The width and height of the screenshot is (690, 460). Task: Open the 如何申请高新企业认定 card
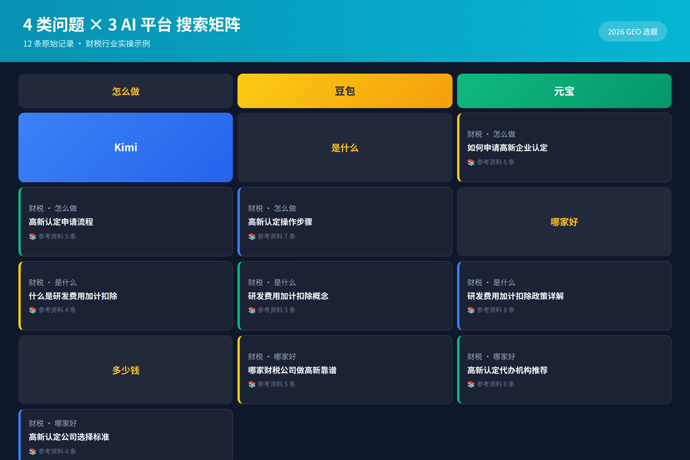click(x=564, y=147)
